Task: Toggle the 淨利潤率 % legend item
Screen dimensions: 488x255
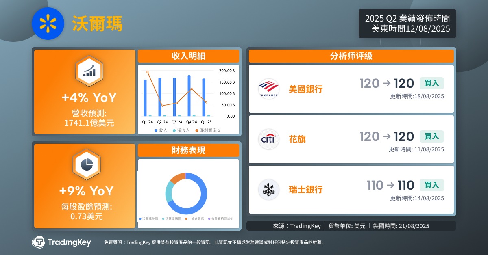Action: [208, 130]
